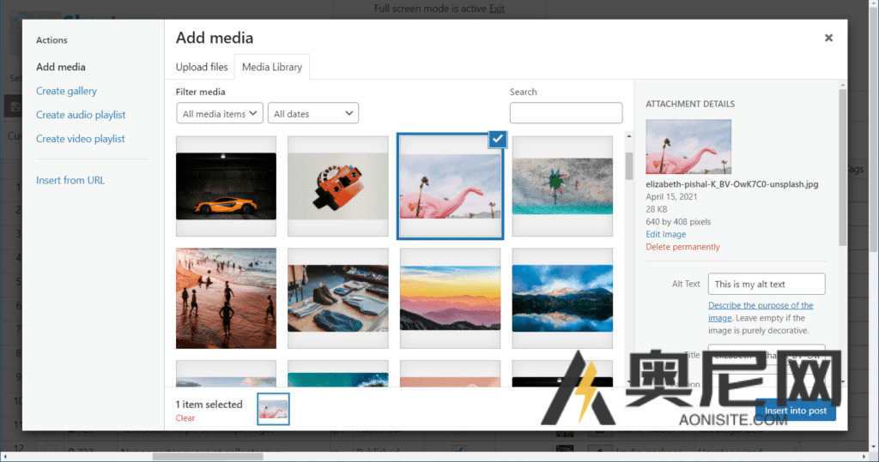Screen dimensions: 879x462
Task: Select the orange sports car image
Action: click(226, 186)
